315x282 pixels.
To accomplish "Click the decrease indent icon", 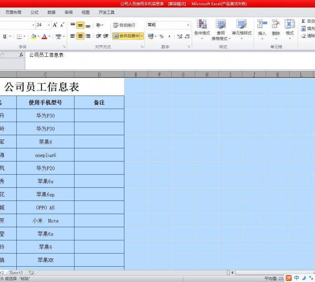I will (99, 36).
